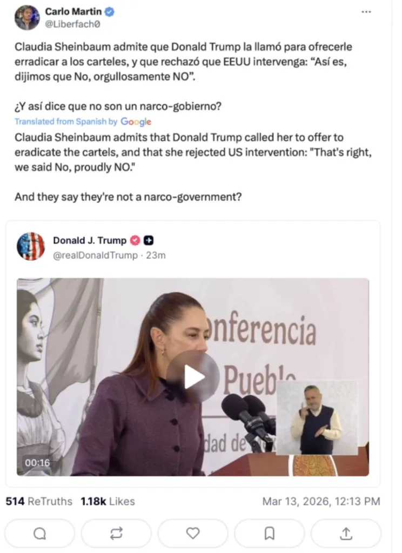The width and height of the screenshot is (402, 553).
Task: Click the Google logo in translation notice
Action: click(136, 122)
